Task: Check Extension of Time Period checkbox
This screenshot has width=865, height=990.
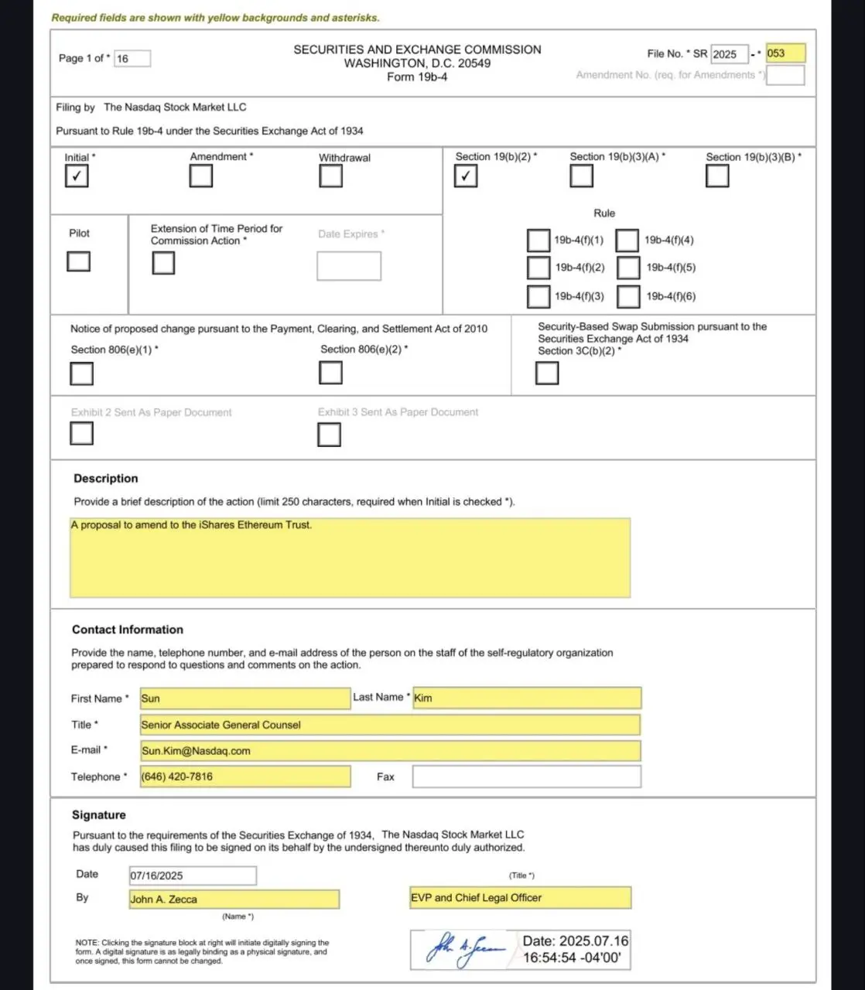Action: pyautogui.click(x=163, y=263)
